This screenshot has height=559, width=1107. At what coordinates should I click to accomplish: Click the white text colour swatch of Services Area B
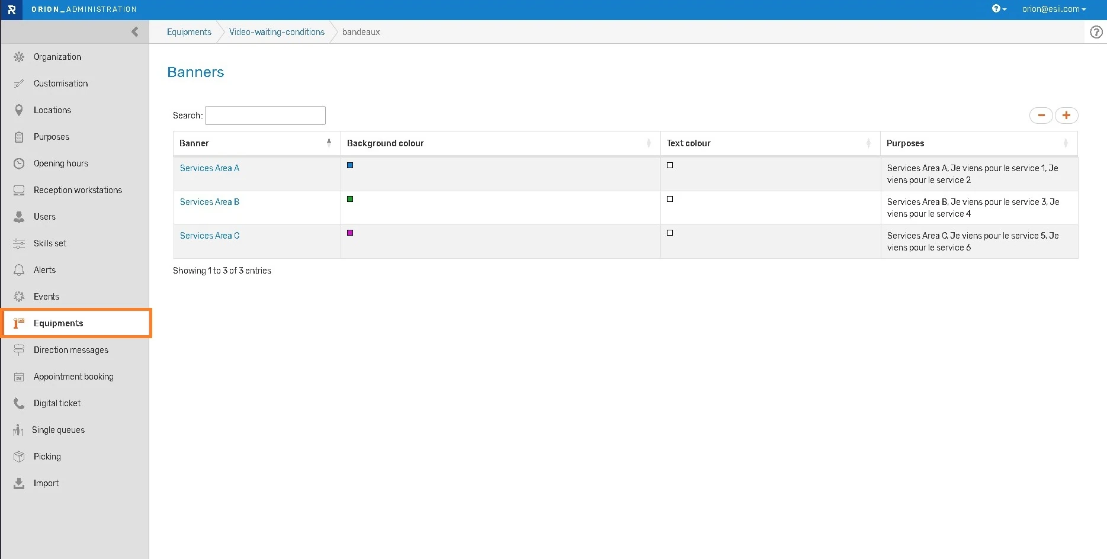coord(670,199)
